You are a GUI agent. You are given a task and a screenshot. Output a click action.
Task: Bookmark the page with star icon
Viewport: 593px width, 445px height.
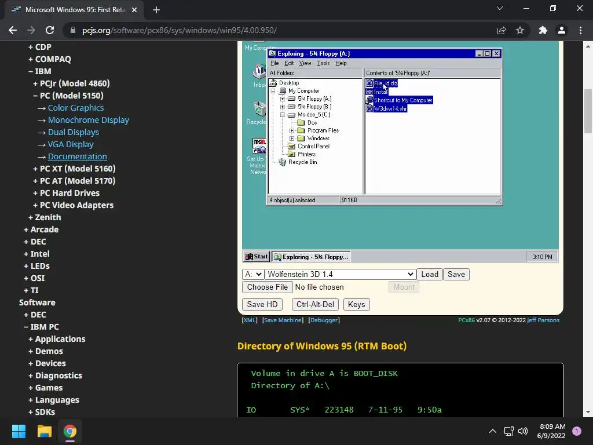(x=520, y=30)
